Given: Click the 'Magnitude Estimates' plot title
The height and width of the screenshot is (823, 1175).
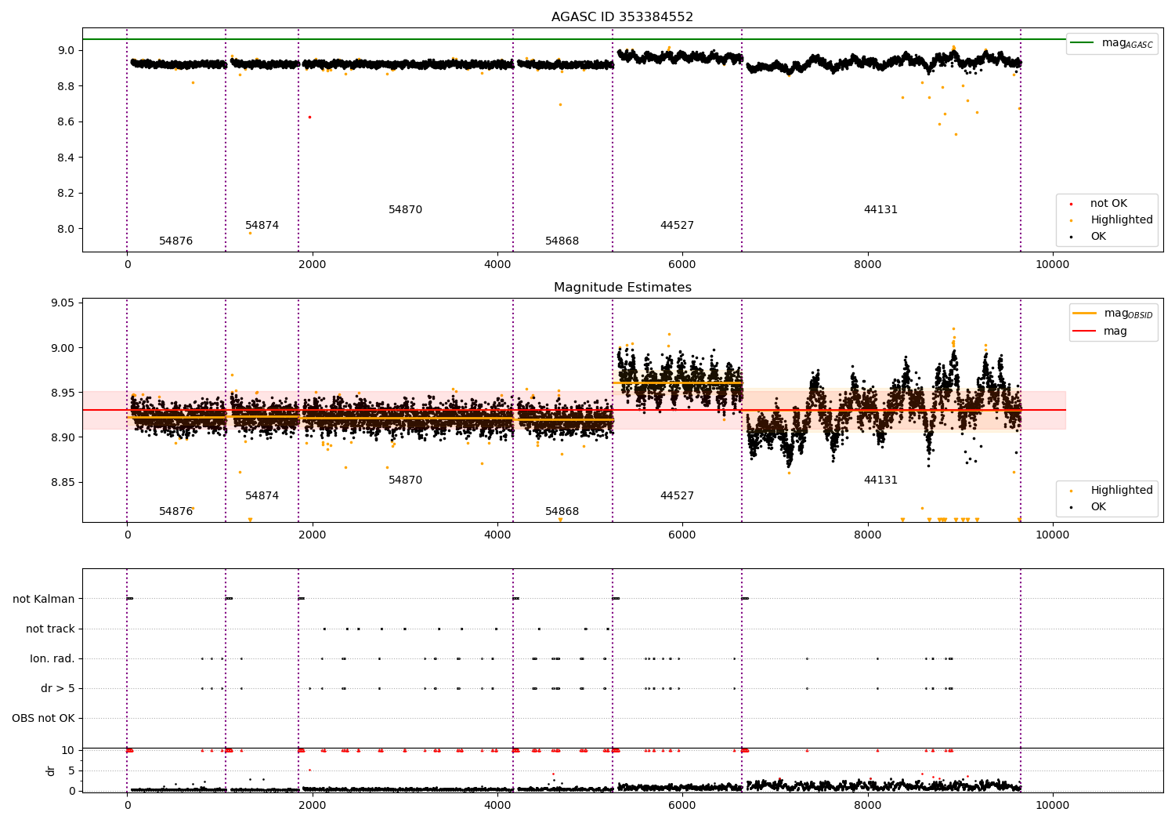Looking at the screenshot, I should coord(622,287).
